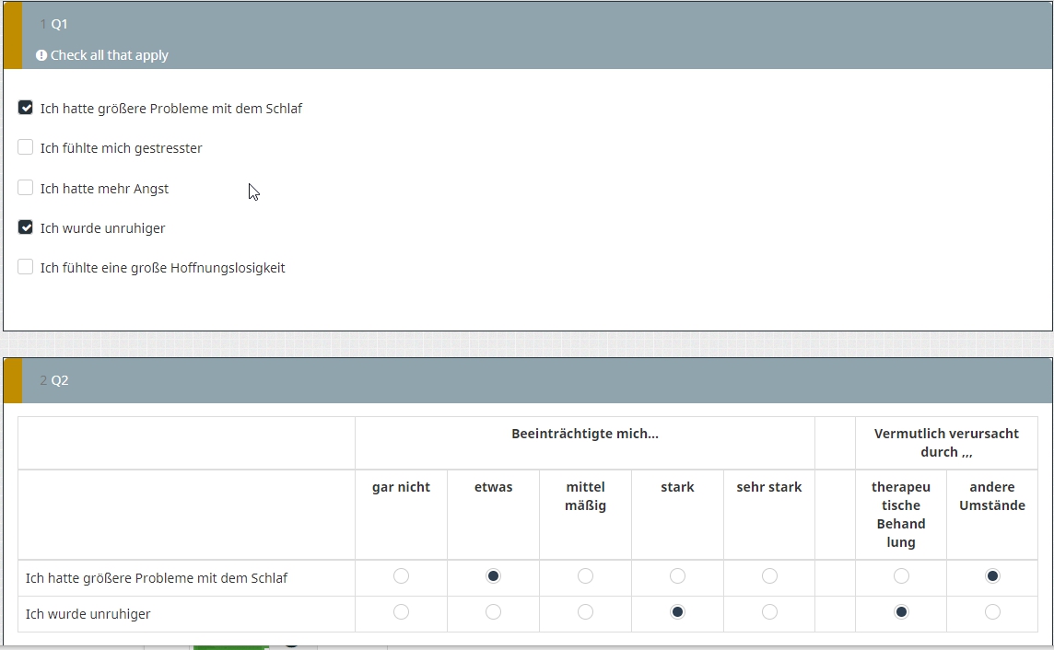Click the exclamation icon beside Check all that apply
1054x650 pixels.
click(41, 55)
